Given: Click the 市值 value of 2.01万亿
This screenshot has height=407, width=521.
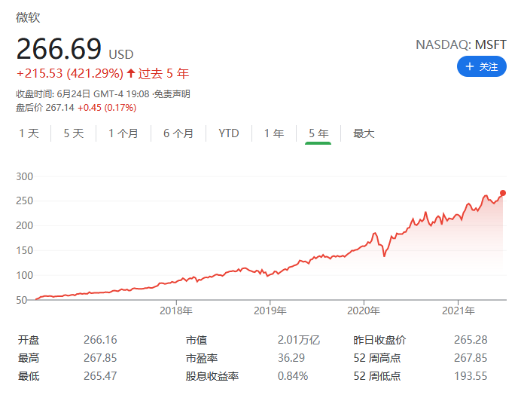Looking at the screenshot, I should tap(297, 340).
